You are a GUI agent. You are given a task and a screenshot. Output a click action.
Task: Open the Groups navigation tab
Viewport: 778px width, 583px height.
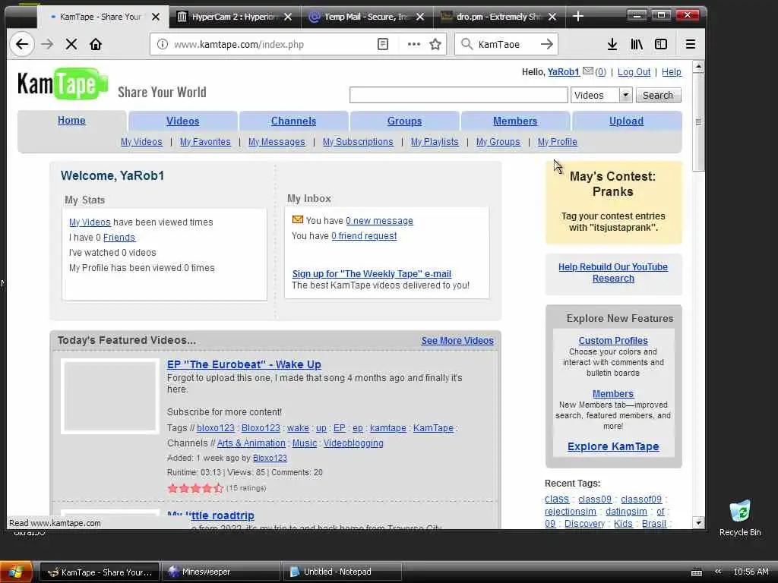pyautogui.click(x=404, y=121)
